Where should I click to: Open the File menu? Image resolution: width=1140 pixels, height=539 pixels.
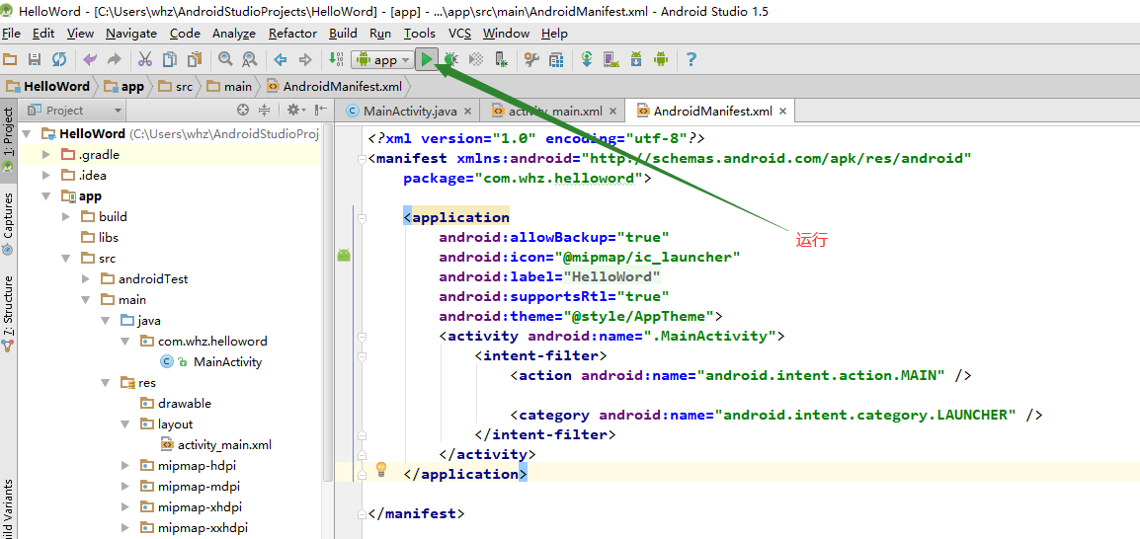12,34
